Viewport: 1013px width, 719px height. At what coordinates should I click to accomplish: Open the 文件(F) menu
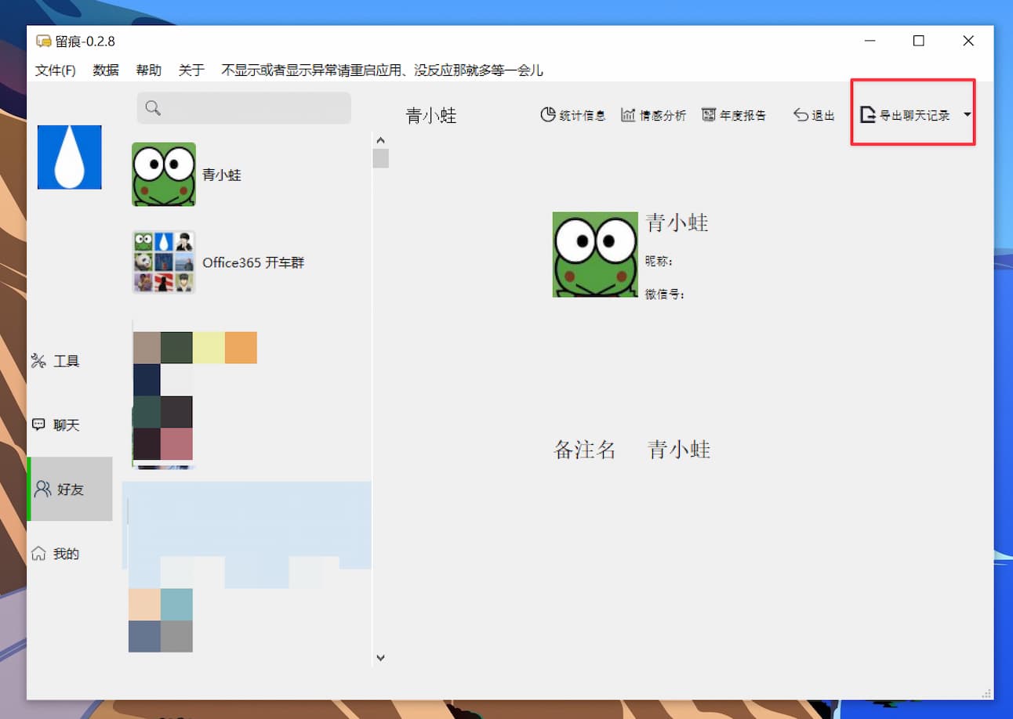pyautogui.click(x=55, y=70)
